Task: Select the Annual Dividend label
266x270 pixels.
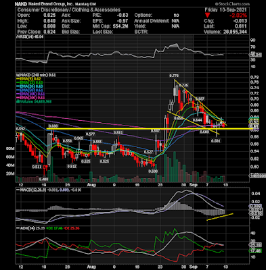Action: pyautogui.click(x=152, y=21)
